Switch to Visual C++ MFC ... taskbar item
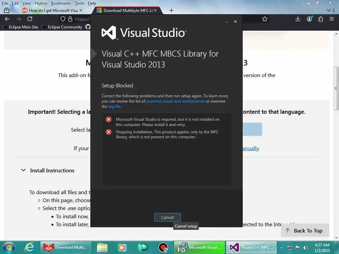 [x=252, y=247]
